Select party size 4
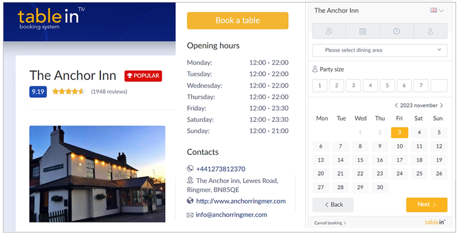This screenshot has height=235, width=459. 370,86
